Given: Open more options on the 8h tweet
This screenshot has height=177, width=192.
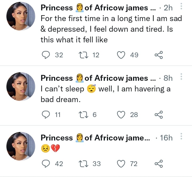Looking at the screenshot, I should [x=181, y=77].
